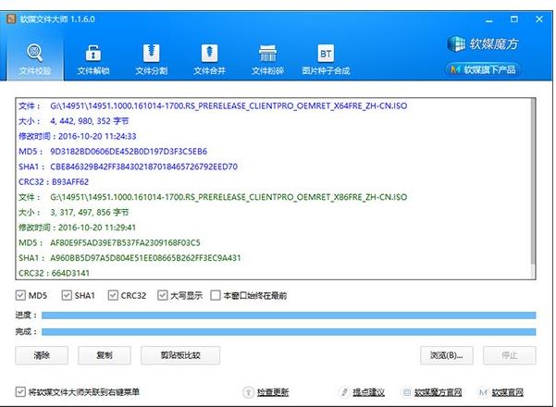556x407 pixels.
Task: Select SHA1 line starting with CBE846329B42
Action: (x=128, y=166)
